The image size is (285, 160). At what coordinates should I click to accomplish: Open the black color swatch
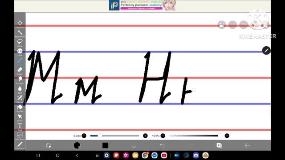tap(105, 145)
